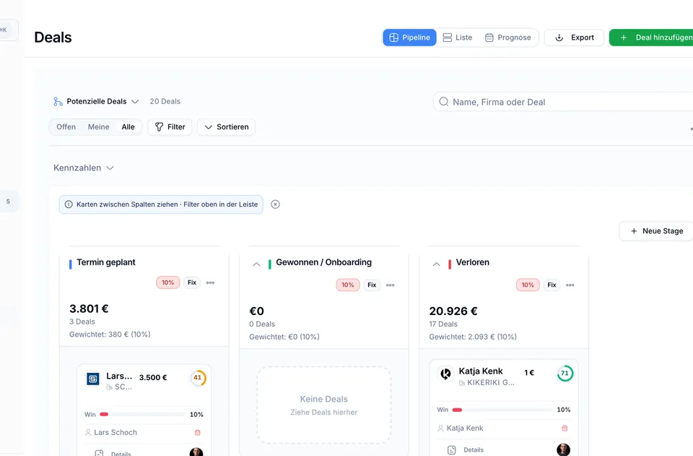
Task: Click 10% badge in Verloren column
Action: point(528,285)
